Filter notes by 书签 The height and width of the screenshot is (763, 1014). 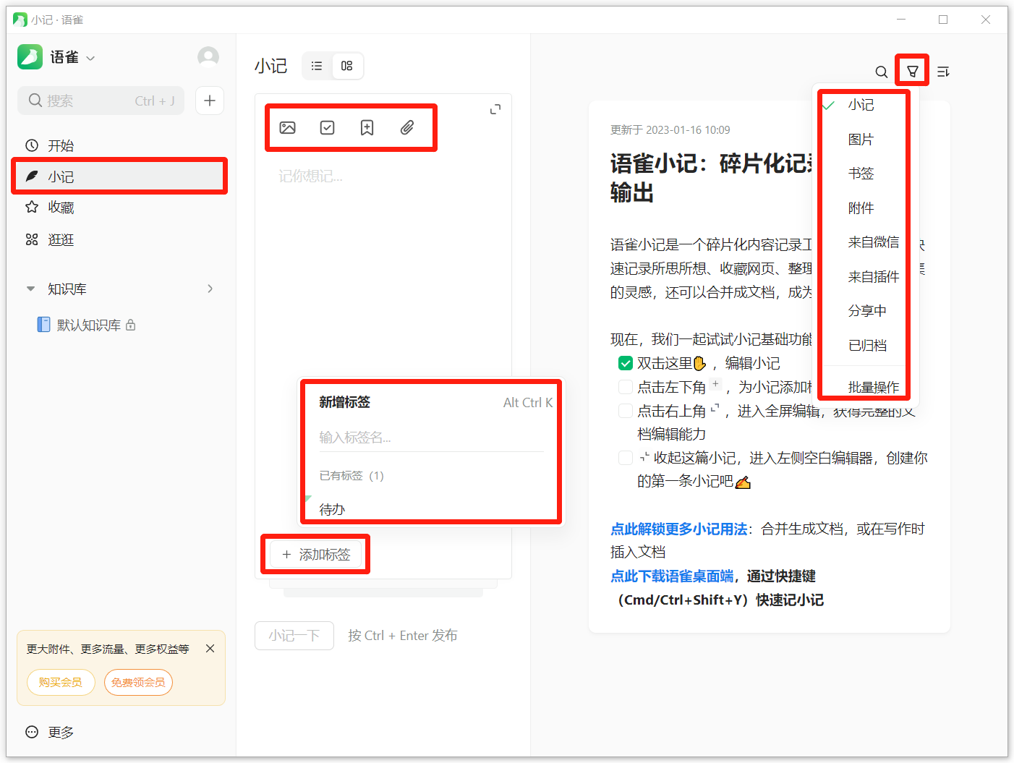[x=861, y=174]
